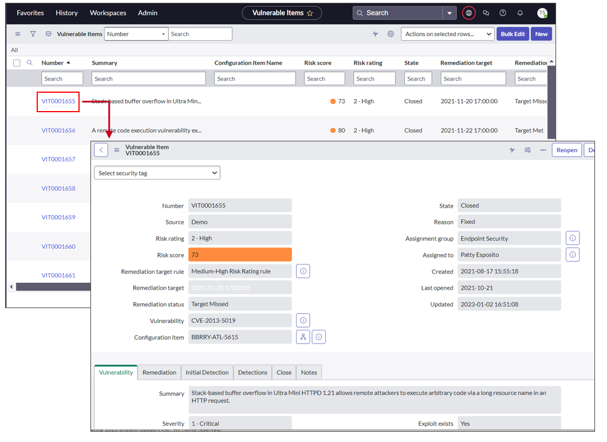This screenshot has height=442, width=607.
Task: Open the Admin menu in the top bar
Action: pos(147,13)
